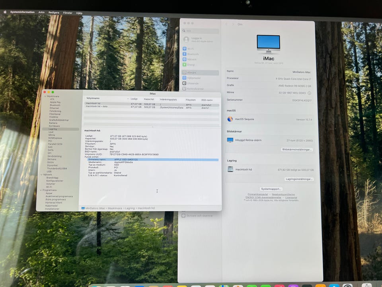Select Ethernet in hardware list

pos(55,108)
